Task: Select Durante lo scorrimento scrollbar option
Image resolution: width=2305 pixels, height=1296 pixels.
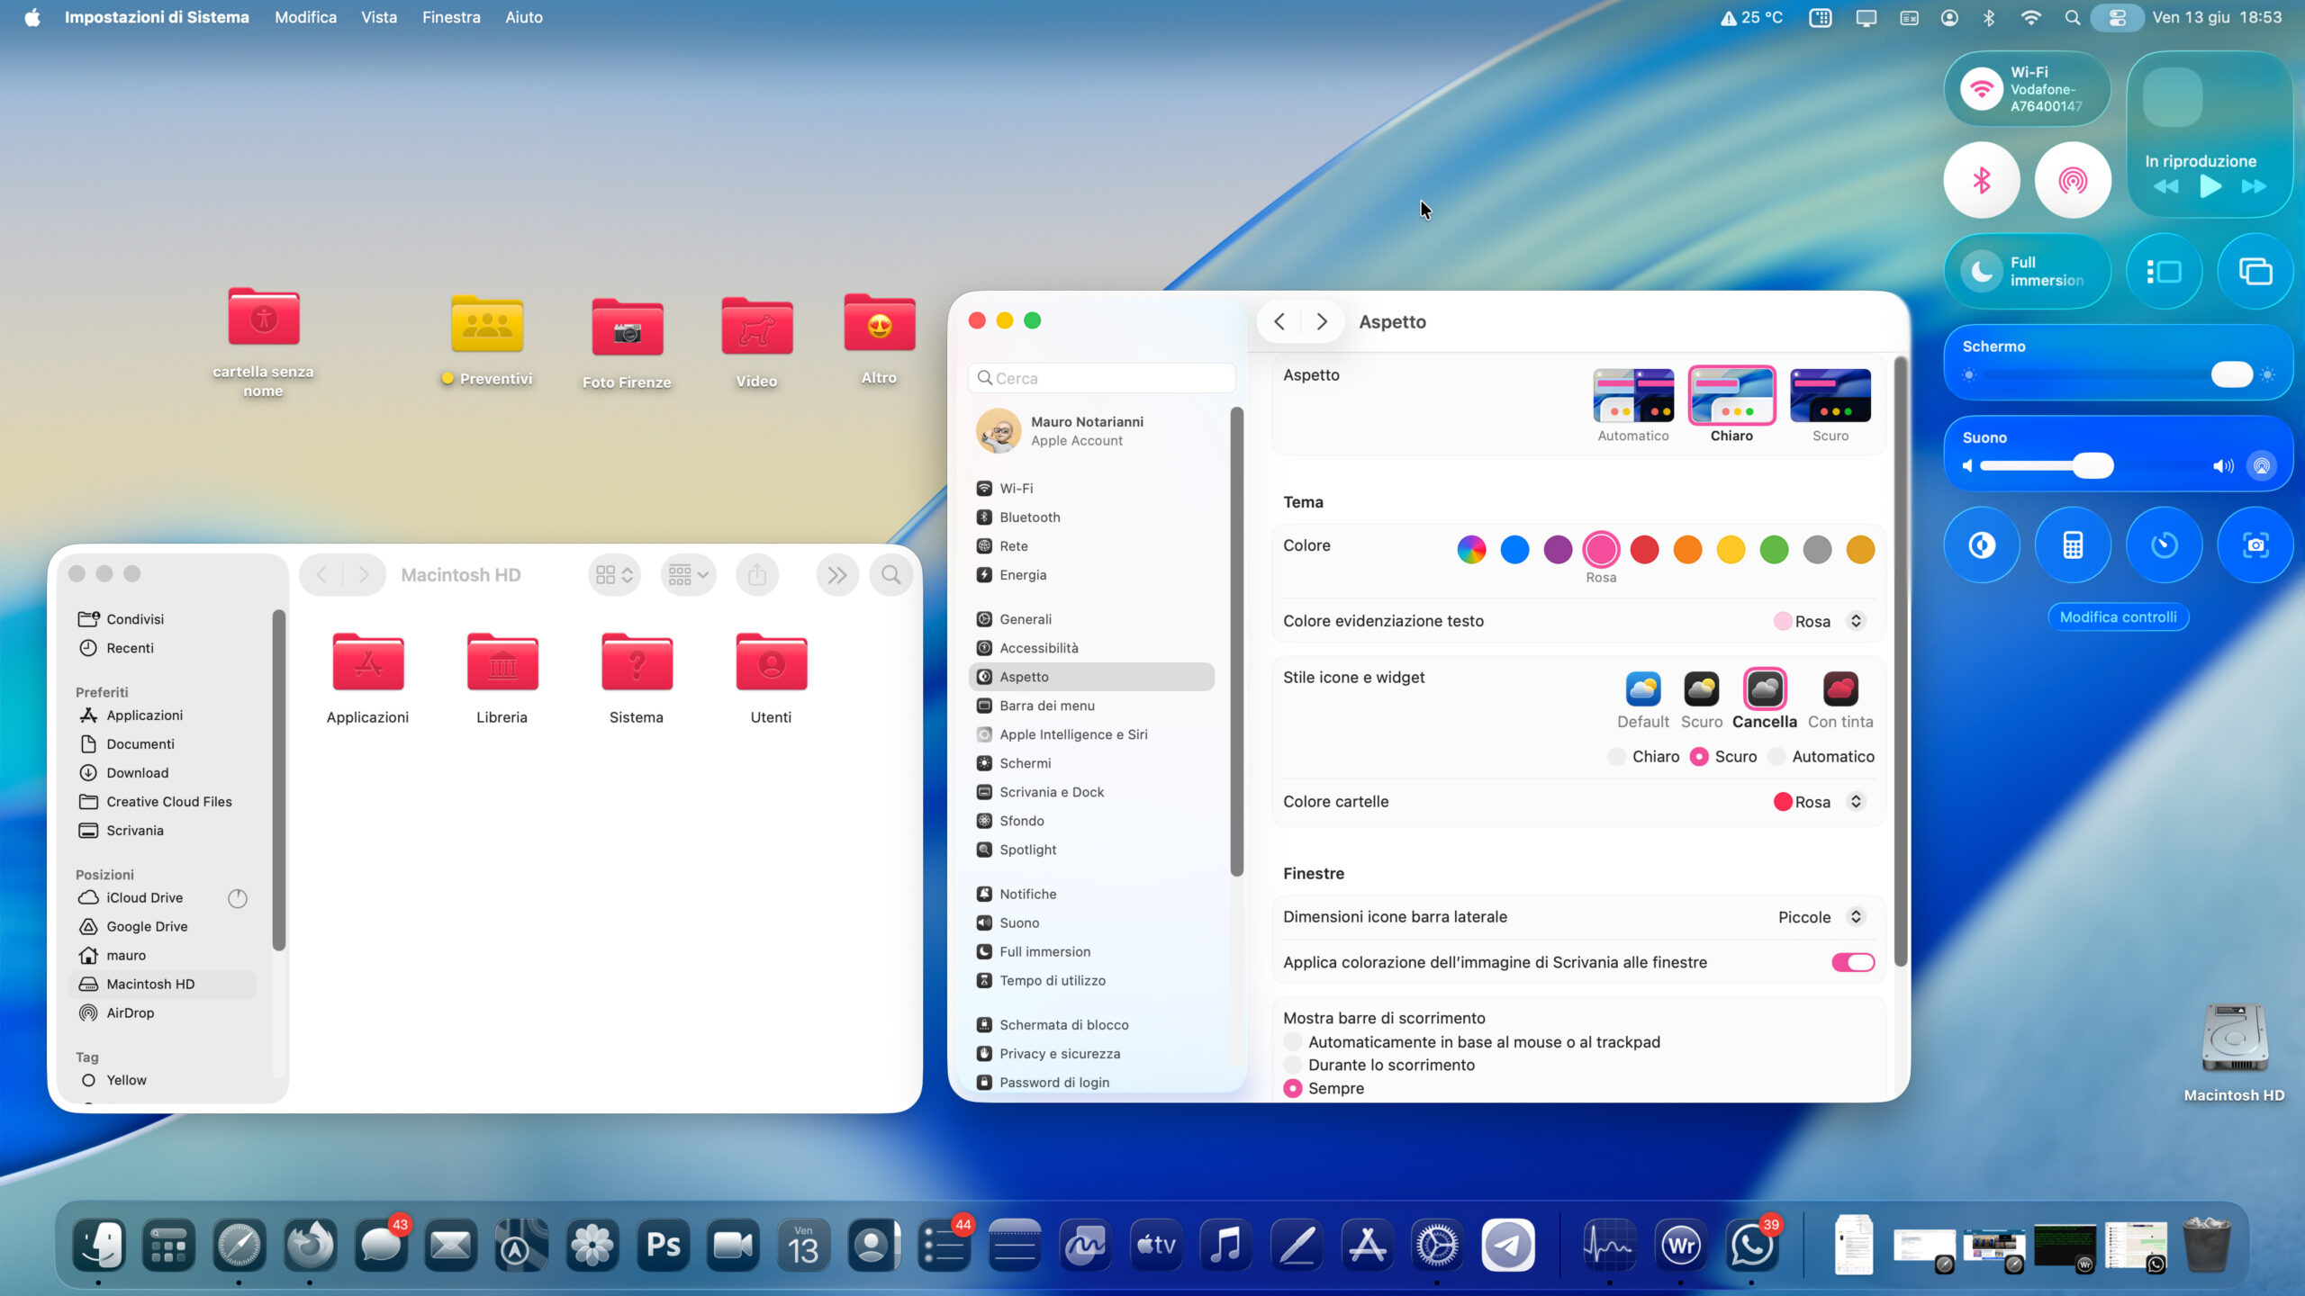Action: [1293, 1065]
